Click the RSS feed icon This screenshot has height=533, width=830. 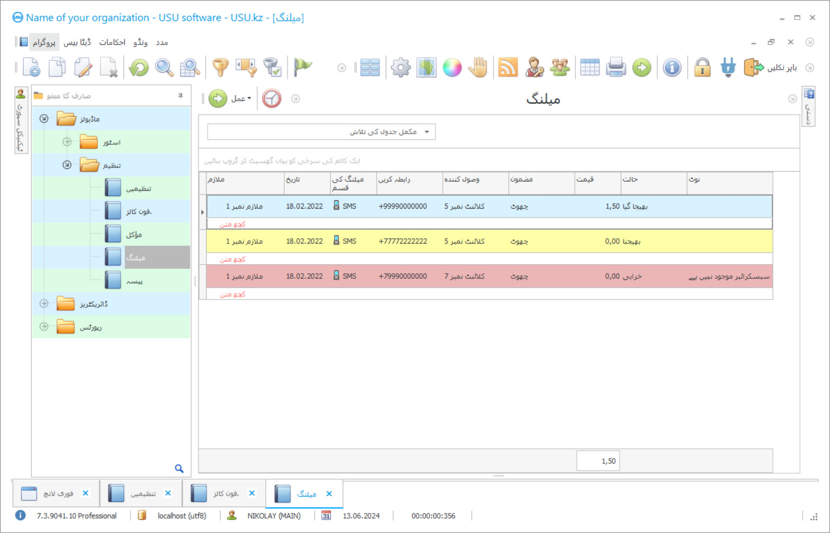[508, 68]
